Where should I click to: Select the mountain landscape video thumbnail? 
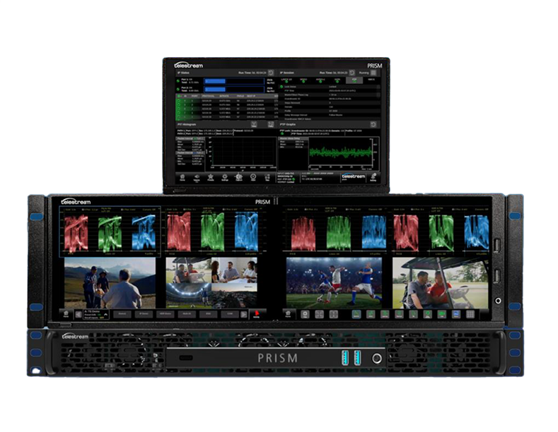click(110, 283)
